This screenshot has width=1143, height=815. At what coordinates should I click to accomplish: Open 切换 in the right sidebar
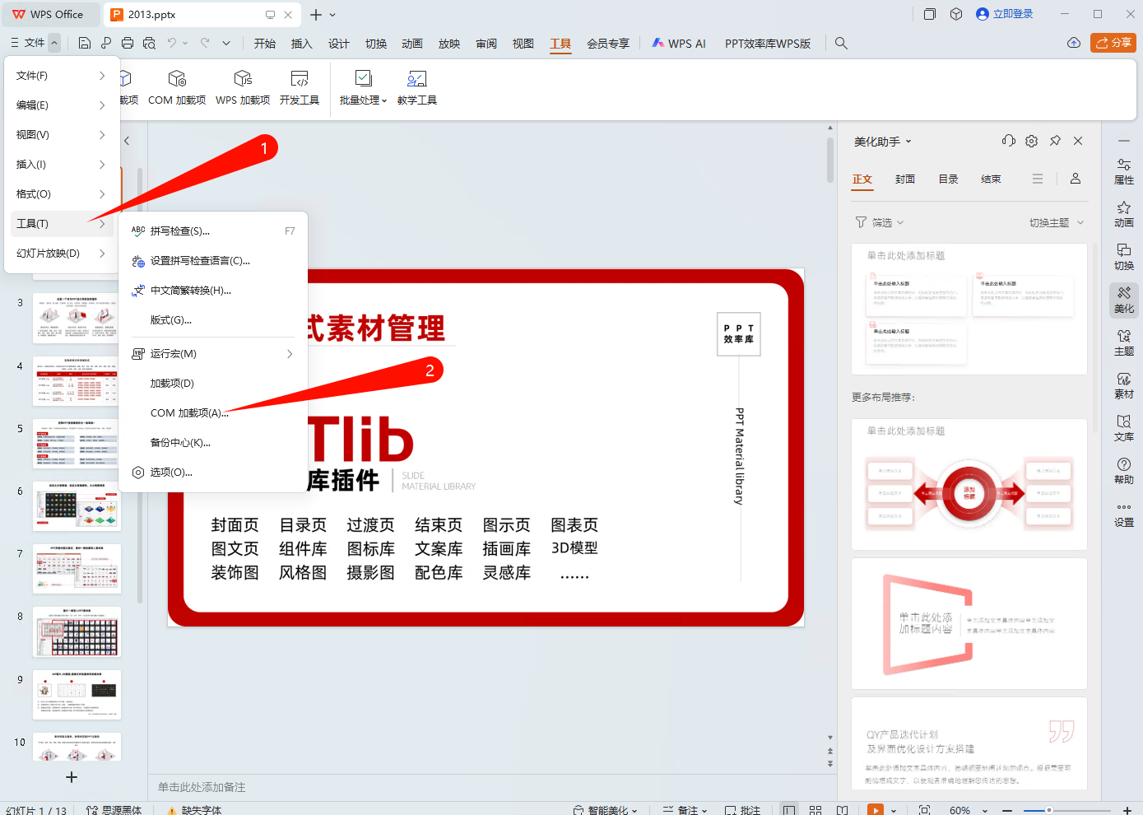pyautogui.click(x=1124, y=257)
